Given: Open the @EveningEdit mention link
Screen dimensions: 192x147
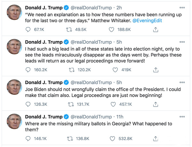Looking at the screenshot, I should tap(147, 20).
